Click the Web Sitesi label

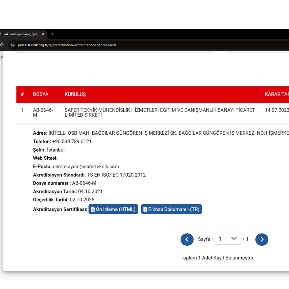tap(45, 158)
